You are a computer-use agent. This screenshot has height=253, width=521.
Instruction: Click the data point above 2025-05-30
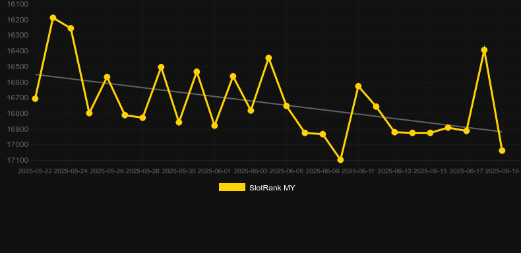[x=179, y=122]
